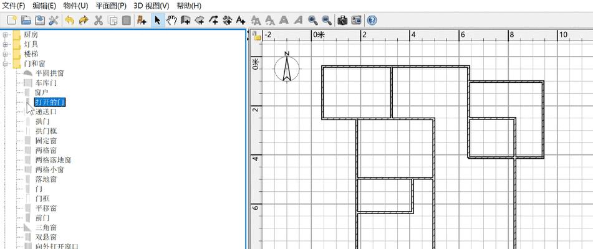Select the 楼梯 category folder
593x249 pixels.
(31, 54)
